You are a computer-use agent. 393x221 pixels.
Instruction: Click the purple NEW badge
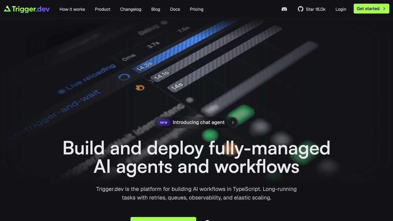[x=164, y=122]
